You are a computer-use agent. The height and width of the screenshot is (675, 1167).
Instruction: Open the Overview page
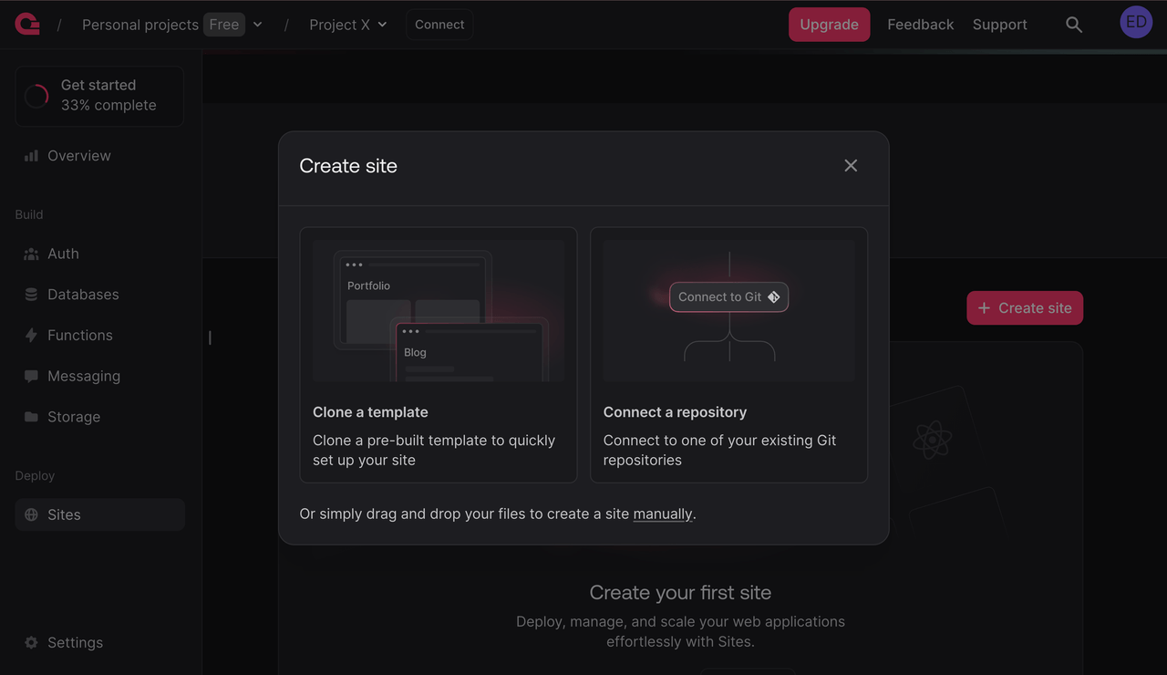77,155
